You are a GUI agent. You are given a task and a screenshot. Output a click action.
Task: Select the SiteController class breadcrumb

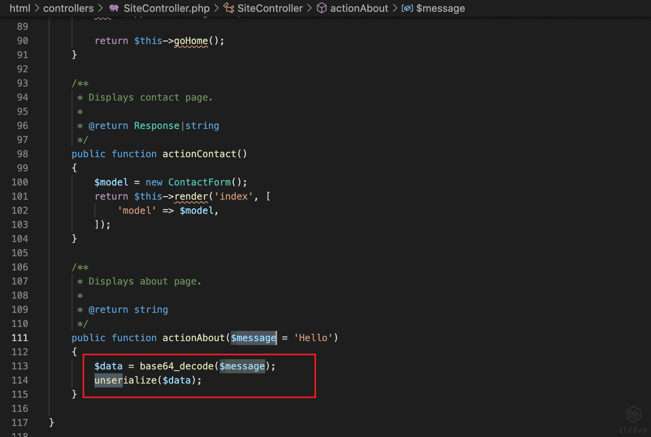[x=270, y=8]
